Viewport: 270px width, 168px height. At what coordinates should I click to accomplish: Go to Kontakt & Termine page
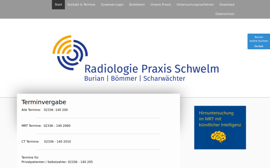tap(81, 4)
